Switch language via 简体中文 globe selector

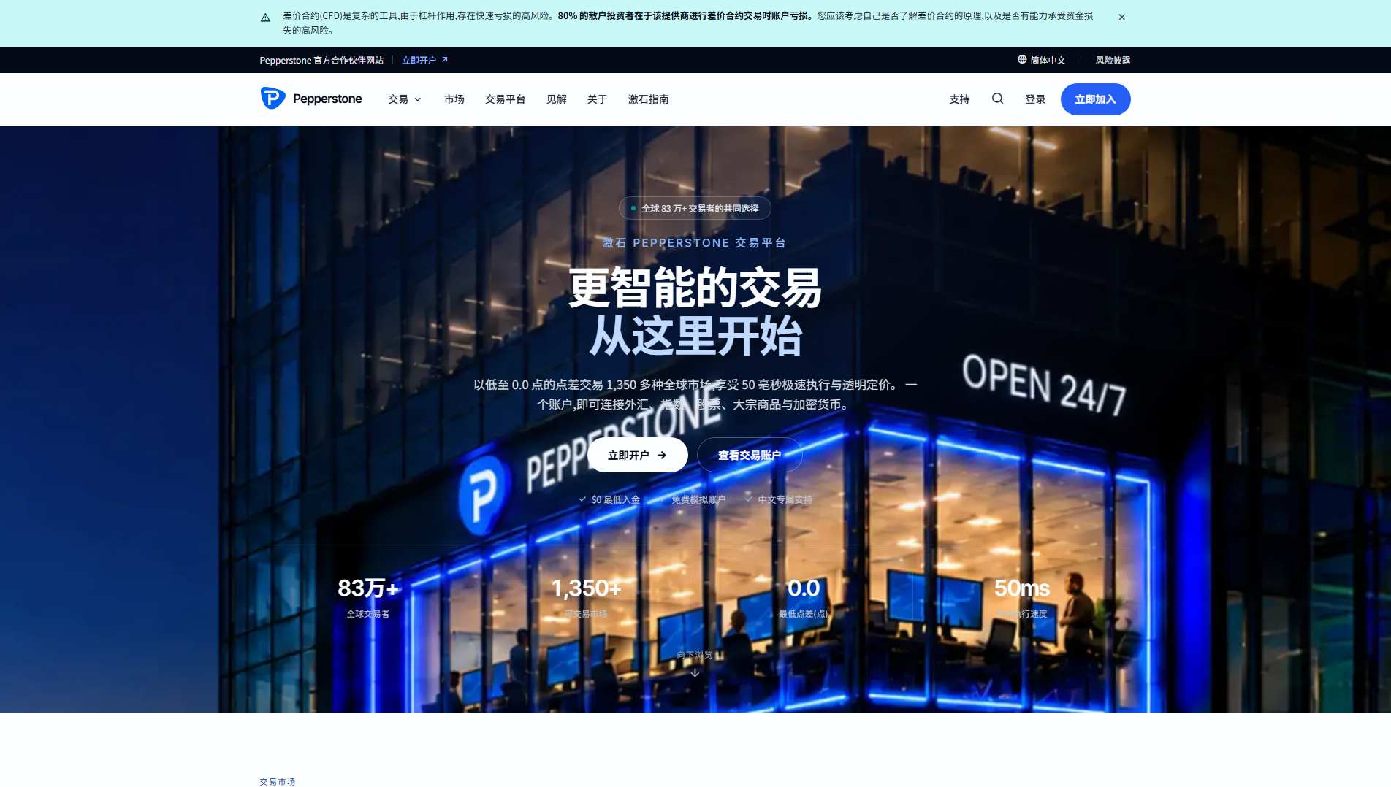coord(1041,60)
